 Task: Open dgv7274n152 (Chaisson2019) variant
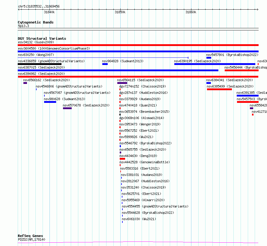[x=142, y=86]
